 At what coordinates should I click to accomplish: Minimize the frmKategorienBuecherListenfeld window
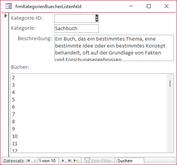pos(131,6)
